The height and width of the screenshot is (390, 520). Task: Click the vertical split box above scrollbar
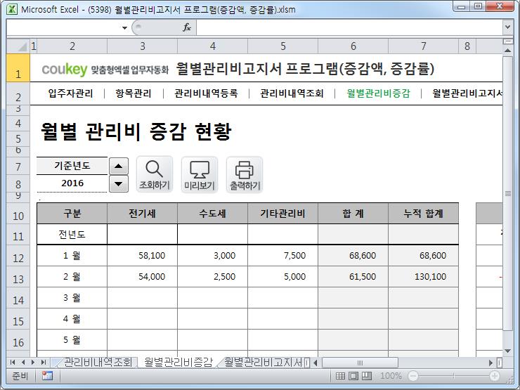tap(508, 41)
